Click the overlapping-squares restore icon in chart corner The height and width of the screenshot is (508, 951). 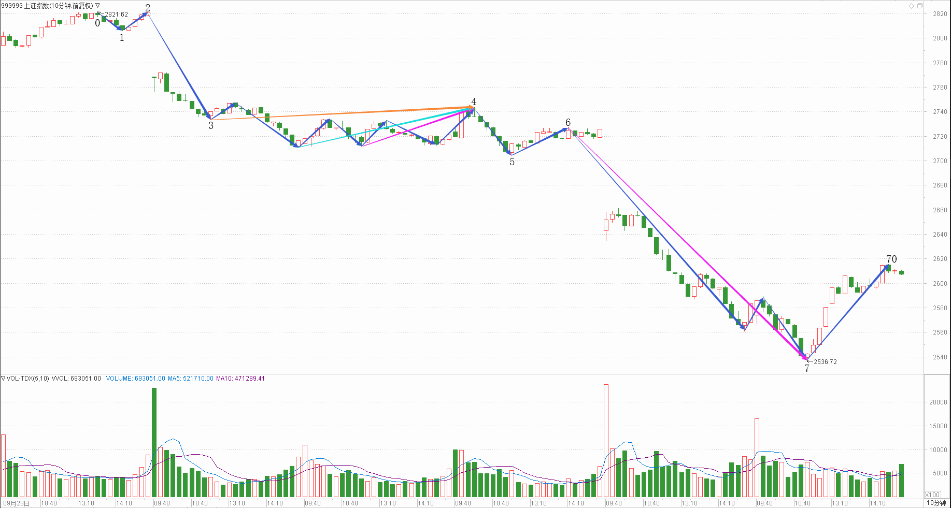pyautogui.click(x=919, y=6)
